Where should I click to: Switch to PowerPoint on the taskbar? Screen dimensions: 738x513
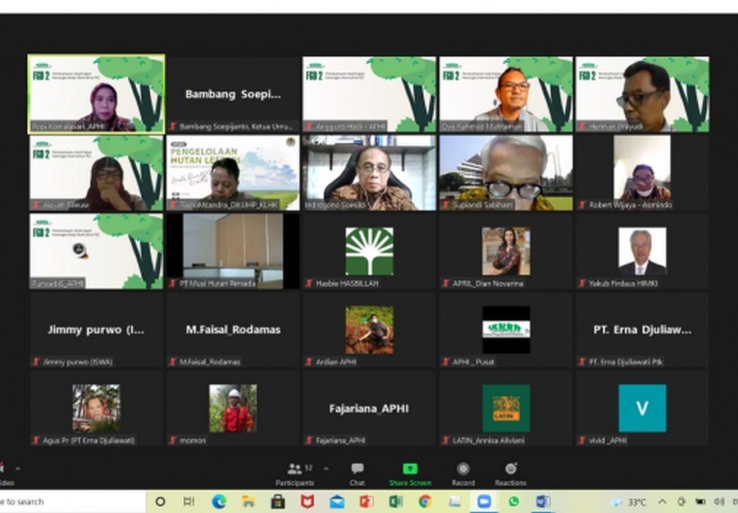pyautogui.click(x=367, y=502)
